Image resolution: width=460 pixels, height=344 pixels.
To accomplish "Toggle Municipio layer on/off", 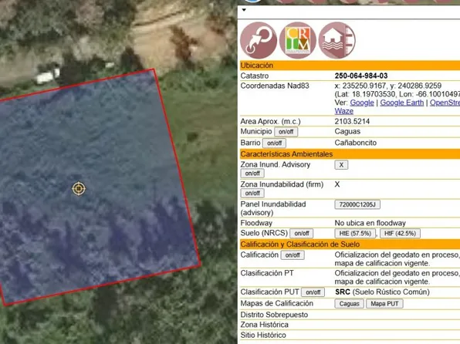I will tap(286, 132).
